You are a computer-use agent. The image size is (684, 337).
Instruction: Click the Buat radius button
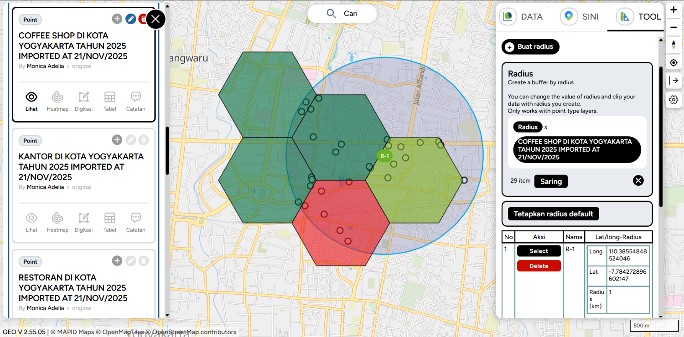(x=530, y=47)
